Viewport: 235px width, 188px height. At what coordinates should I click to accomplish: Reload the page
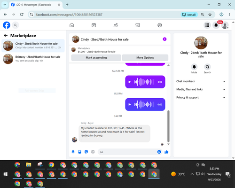click(22, 15)
